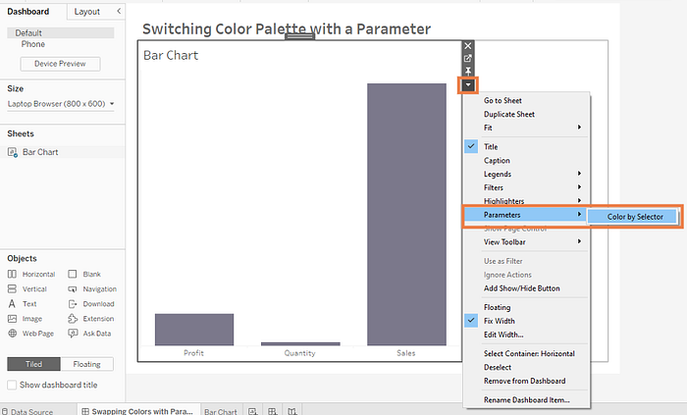Switch object placement to Floating

86,364
